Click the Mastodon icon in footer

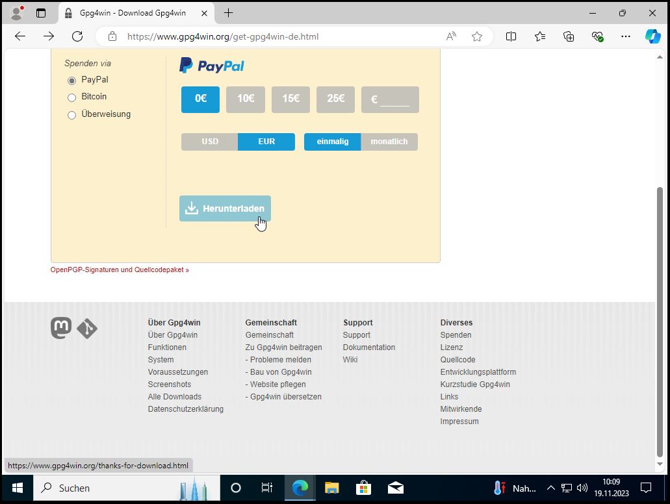(x=61, y=328)
